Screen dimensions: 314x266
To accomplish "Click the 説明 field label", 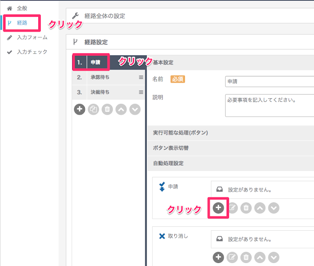I will tap(158, 97).
